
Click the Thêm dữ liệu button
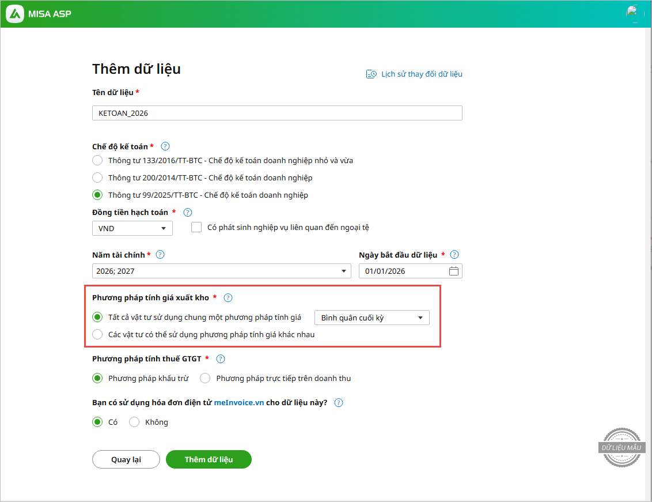click(209, 459)
